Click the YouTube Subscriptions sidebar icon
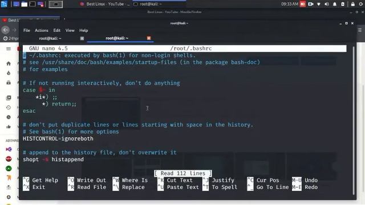 9,83
